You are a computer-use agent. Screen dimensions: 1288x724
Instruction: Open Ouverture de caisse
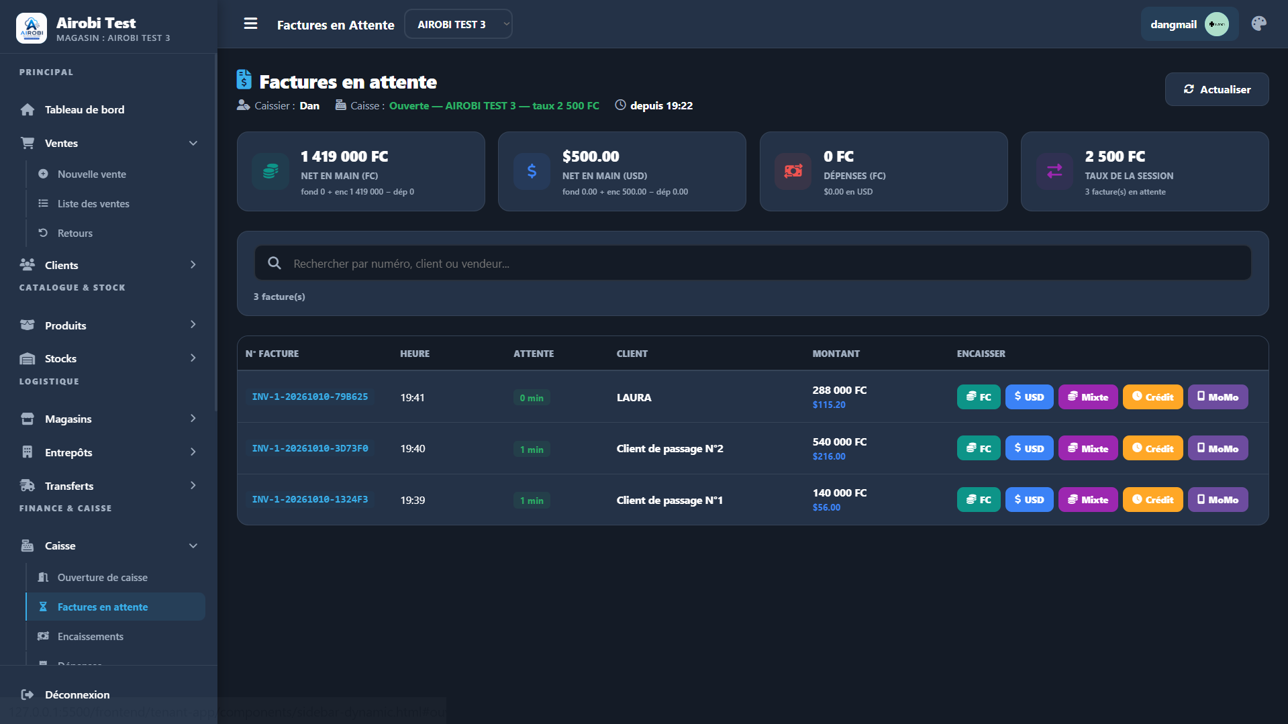(x=115, y=577)
